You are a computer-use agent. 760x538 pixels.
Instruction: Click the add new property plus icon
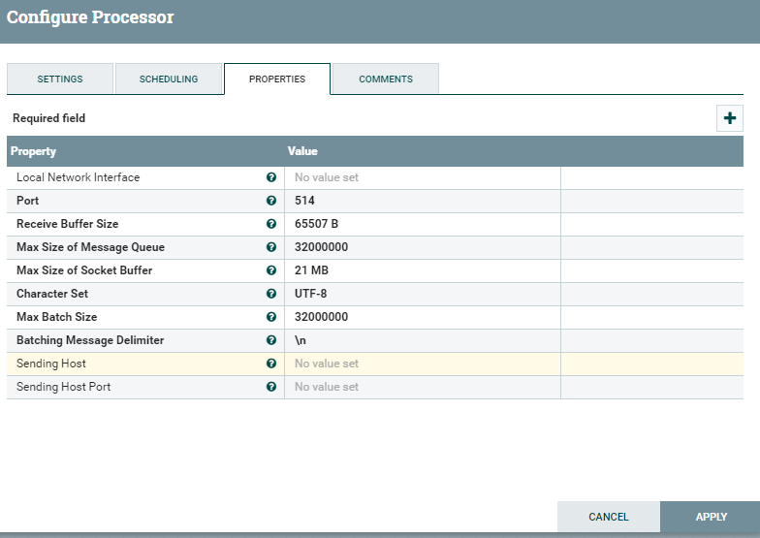730,118
